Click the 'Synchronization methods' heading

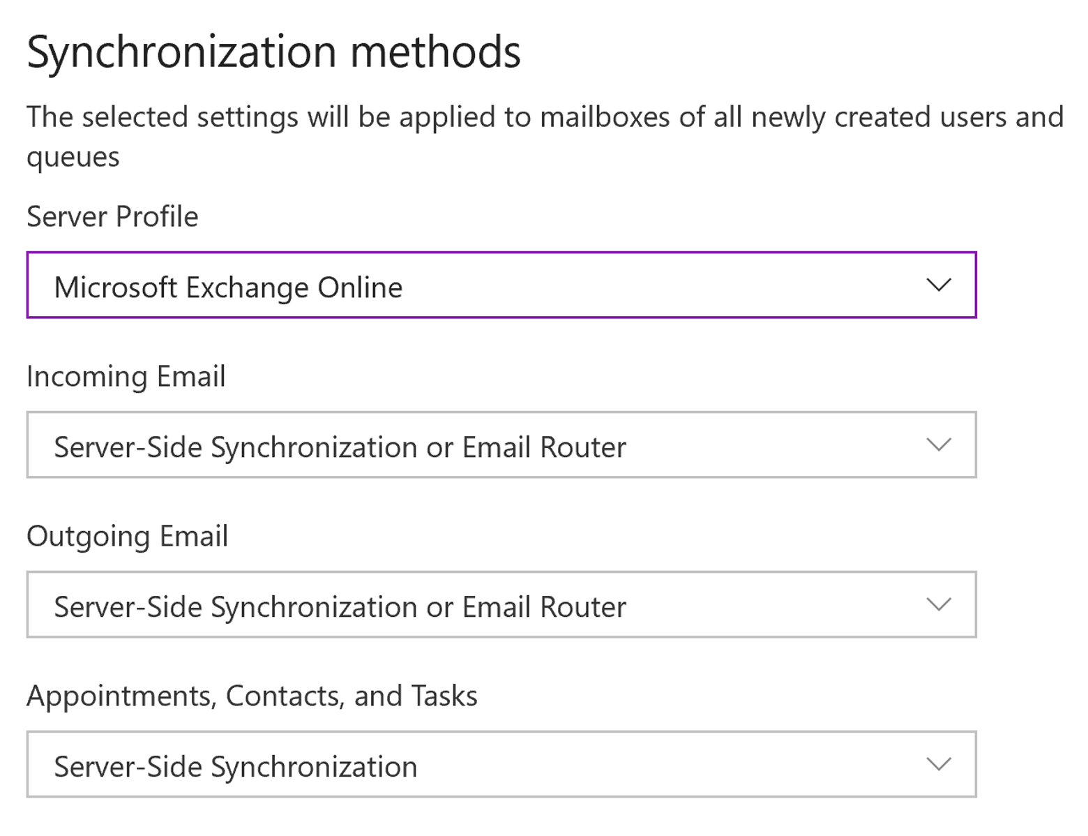pos(273,52)
